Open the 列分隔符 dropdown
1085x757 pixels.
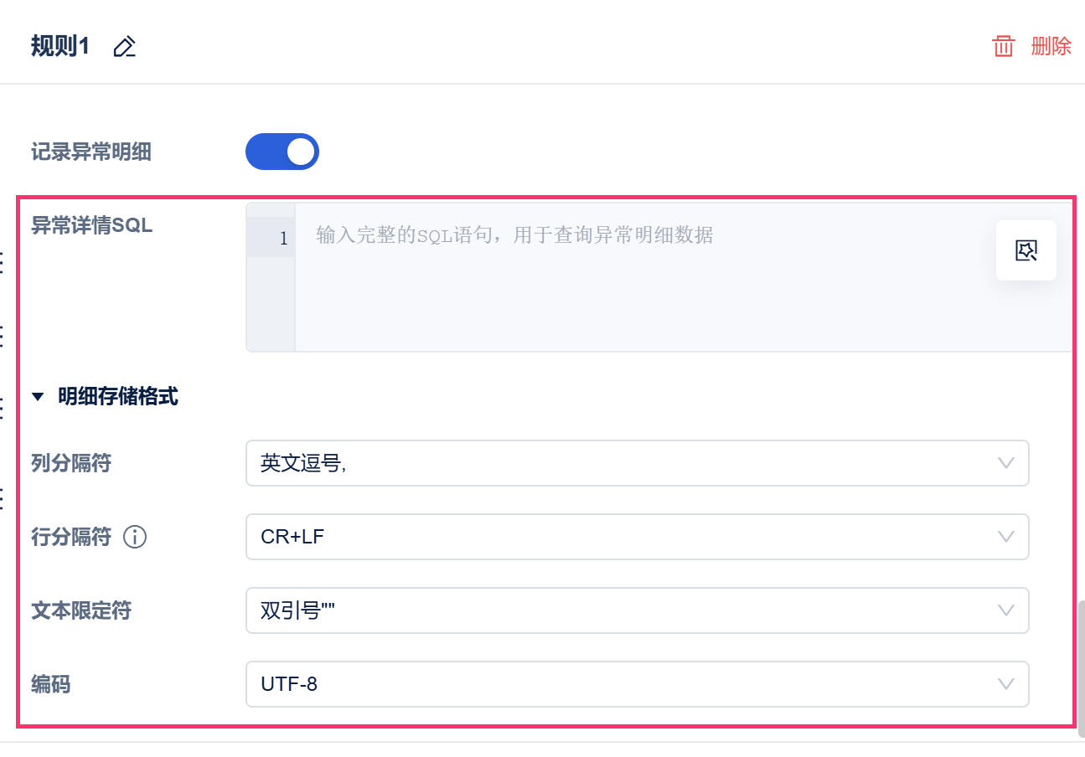637,463
